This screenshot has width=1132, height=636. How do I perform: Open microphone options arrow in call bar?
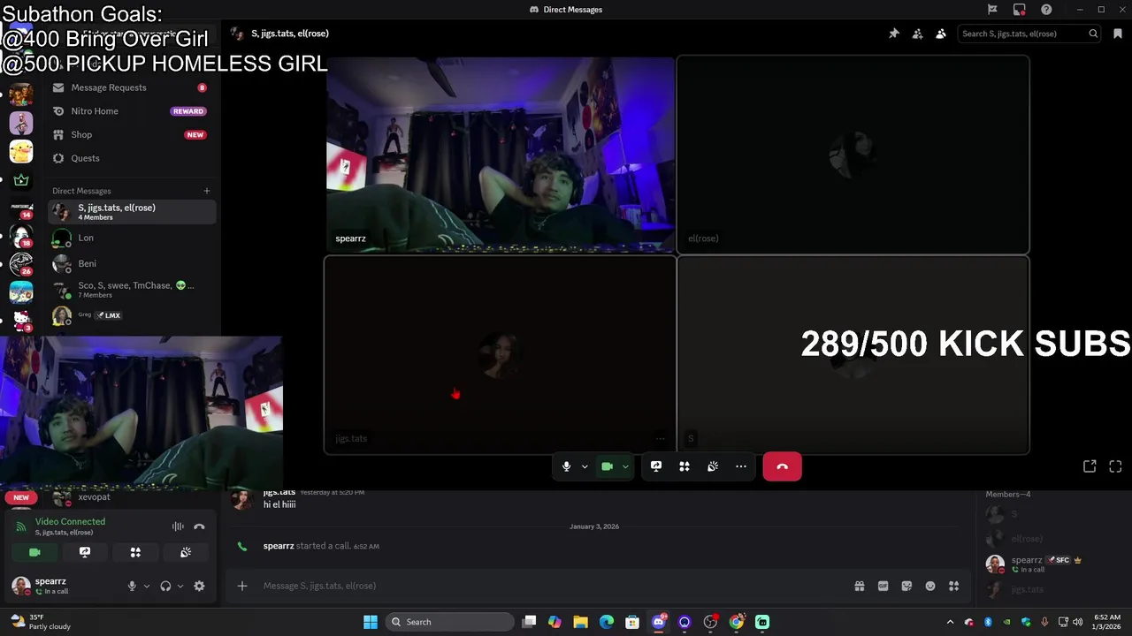point(585,466)
